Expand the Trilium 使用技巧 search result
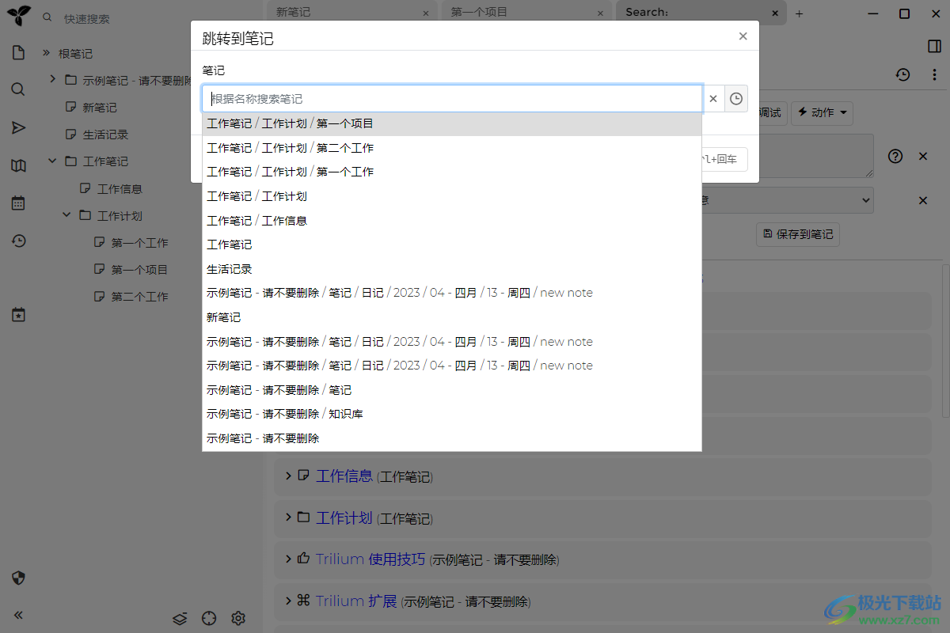 tap(288, 559)
